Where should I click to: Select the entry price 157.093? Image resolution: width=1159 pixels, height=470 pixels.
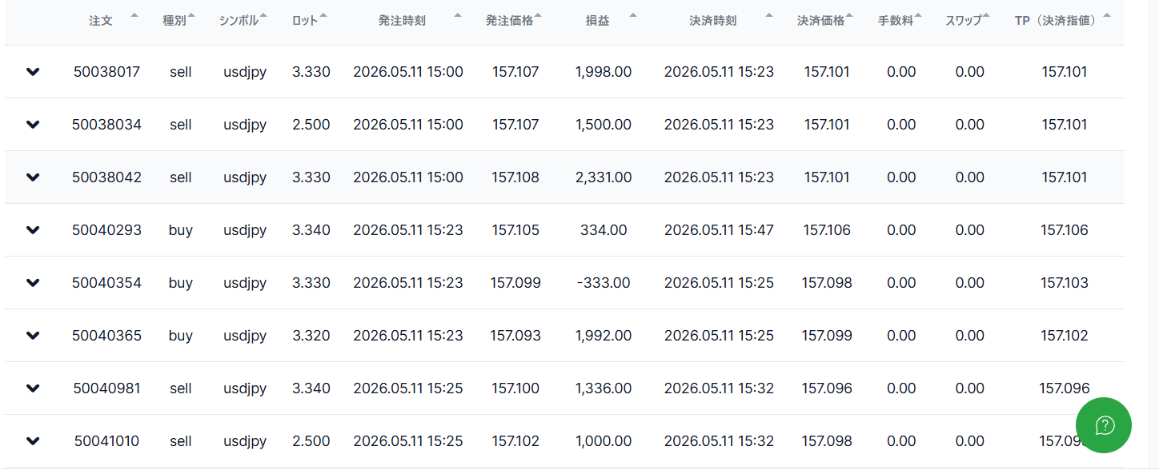[515, 336]
